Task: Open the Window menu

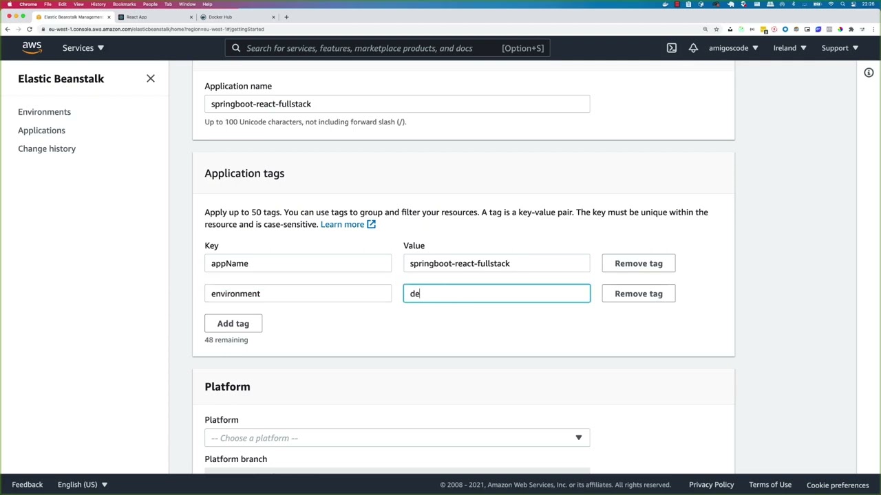Action: pyautogui.click(x=187, y=4)
